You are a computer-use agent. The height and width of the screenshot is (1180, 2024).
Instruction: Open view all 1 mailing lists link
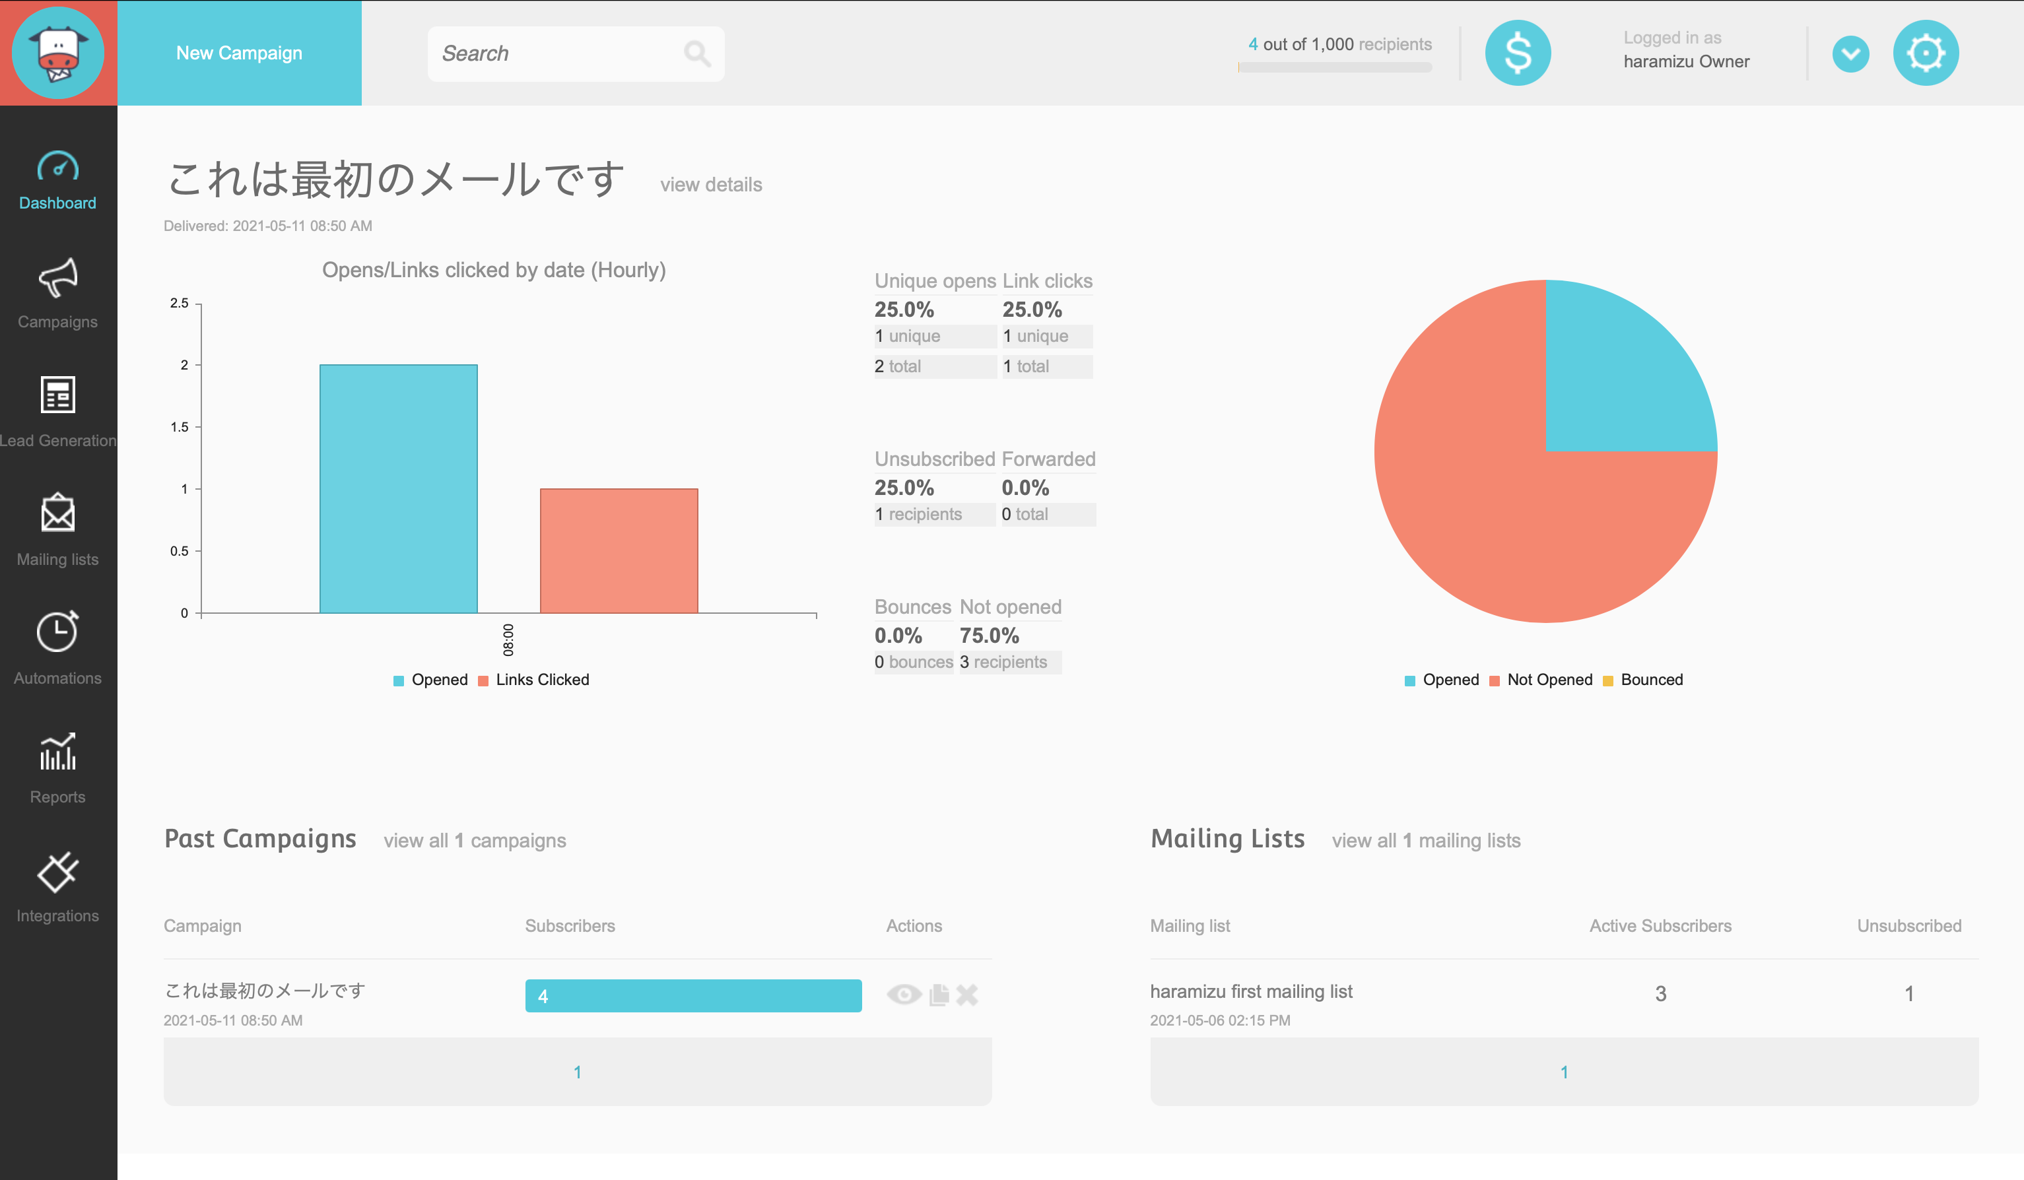point(1426,840)
